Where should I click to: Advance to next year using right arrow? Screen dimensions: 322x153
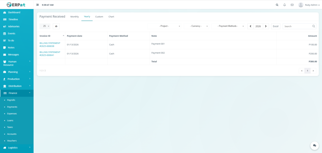pyautogui.click(x=266, y=26)
